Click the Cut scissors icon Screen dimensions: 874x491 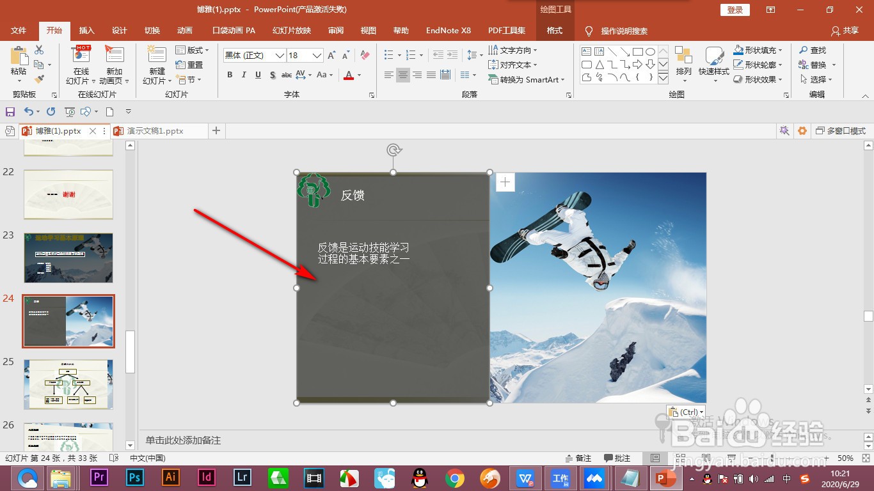point(39,50)
